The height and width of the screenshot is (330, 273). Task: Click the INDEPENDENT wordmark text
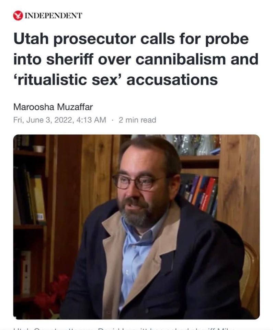54,16
